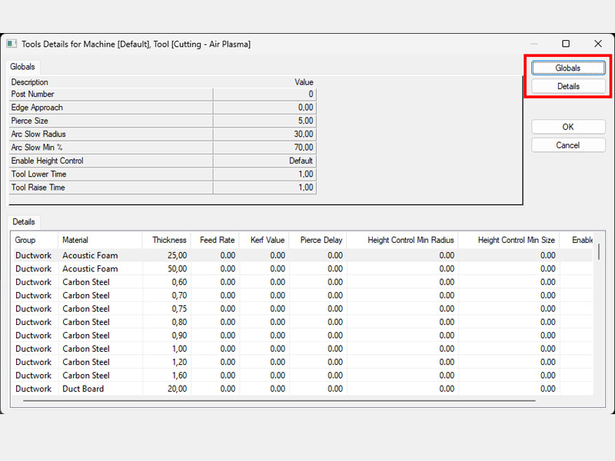
Task: Edit the Arc Slow Radius value 30,00
Action: pyautogui.click(x=264, y=134)
